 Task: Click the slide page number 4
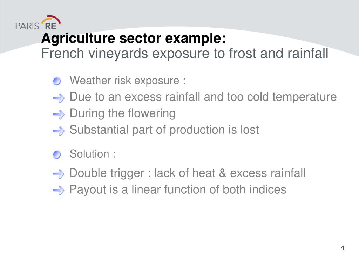point(342,248)
